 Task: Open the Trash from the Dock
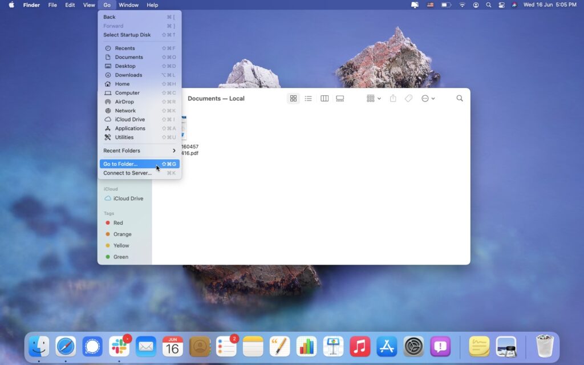(x=545, y=346)
